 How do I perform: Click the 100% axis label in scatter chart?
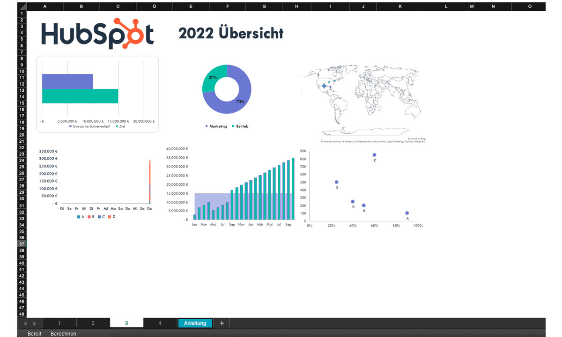[x=418, y=226]
